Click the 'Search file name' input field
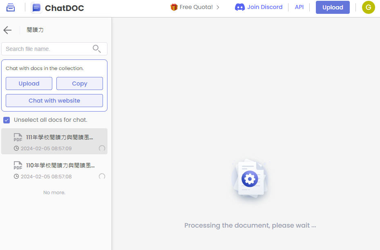Screen dimensions: 380x250 (x=45, y=48)
